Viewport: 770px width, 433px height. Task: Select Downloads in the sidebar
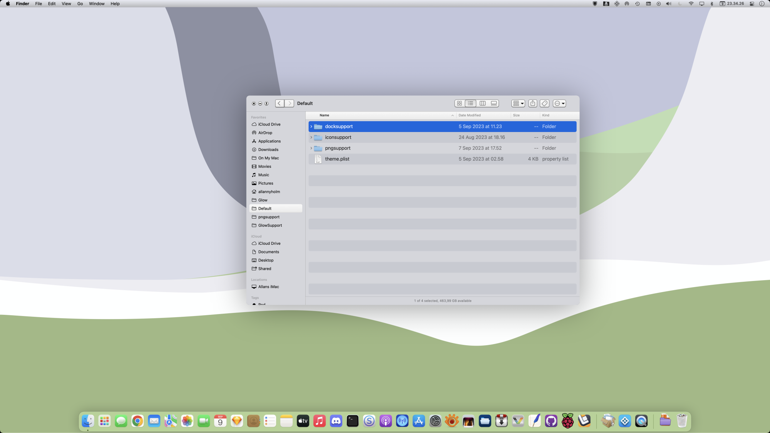(268, 150)
